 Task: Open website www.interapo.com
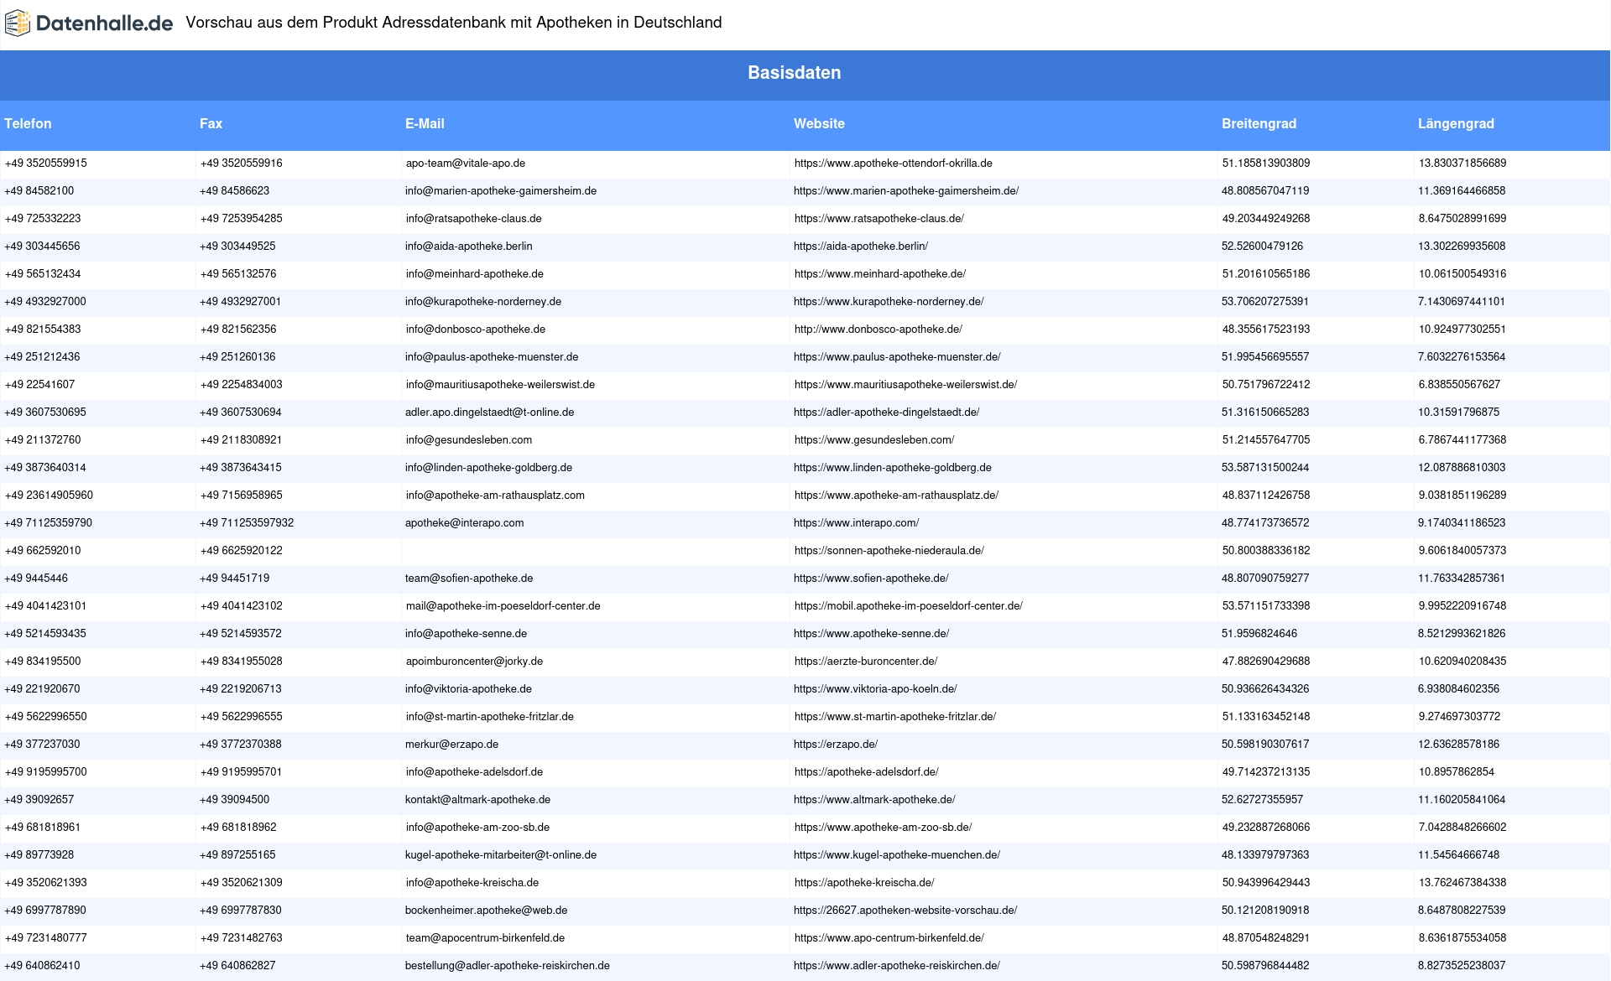click(x=857, y=523)
